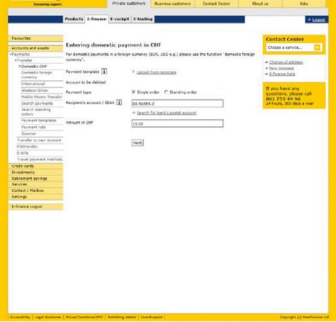This screenshot has width=336, height=322.
Task: Click arrow icon beside Upload from template
Action: (133, 72)
